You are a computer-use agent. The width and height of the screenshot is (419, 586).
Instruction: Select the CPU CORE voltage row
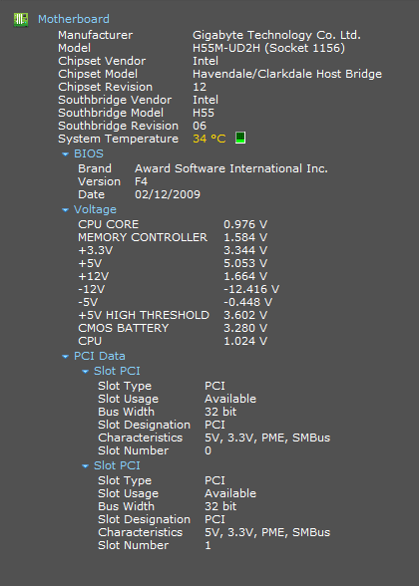pyautogui.click(x=173, y=224)
